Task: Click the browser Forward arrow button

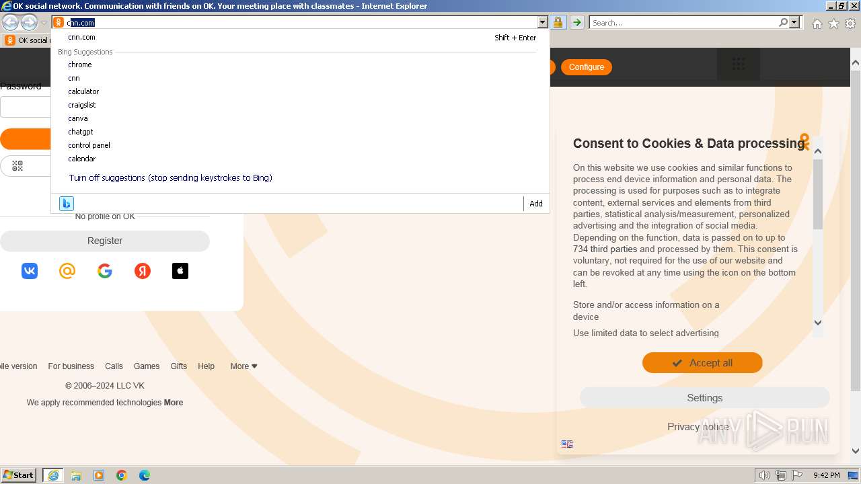Action: 29,23
